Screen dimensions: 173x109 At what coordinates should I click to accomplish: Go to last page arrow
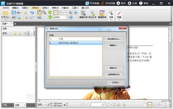coord(113,105)
